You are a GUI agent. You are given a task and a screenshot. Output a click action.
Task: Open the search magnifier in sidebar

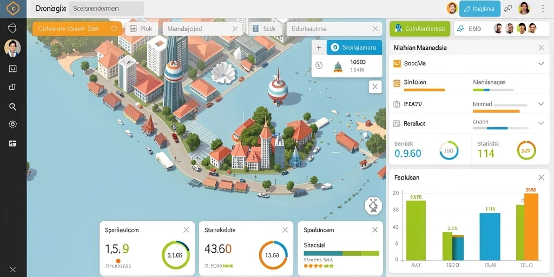[x=12, y=107]
